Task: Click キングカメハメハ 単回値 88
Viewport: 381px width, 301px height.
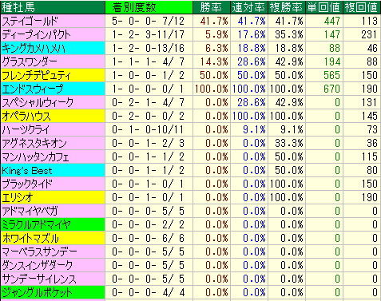Action: pyautogui.click(x=335, y=48)
